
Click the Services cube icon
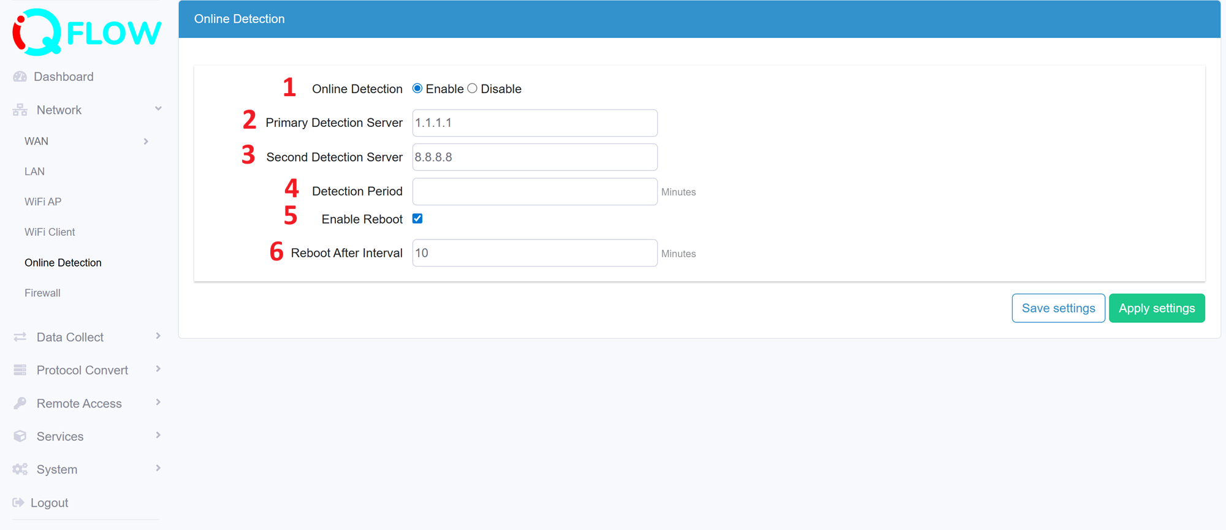tap(20, 436)
